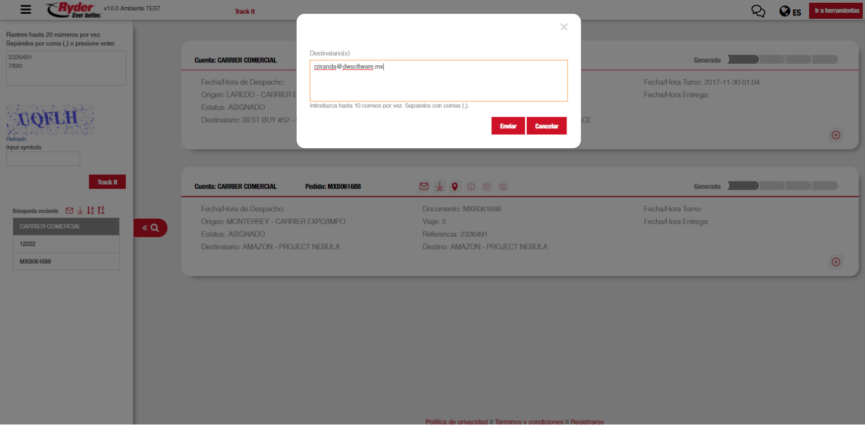Click the download icon for order MXB061688
The width and height of the screenshot is (865, 425).
pos(439,186)
